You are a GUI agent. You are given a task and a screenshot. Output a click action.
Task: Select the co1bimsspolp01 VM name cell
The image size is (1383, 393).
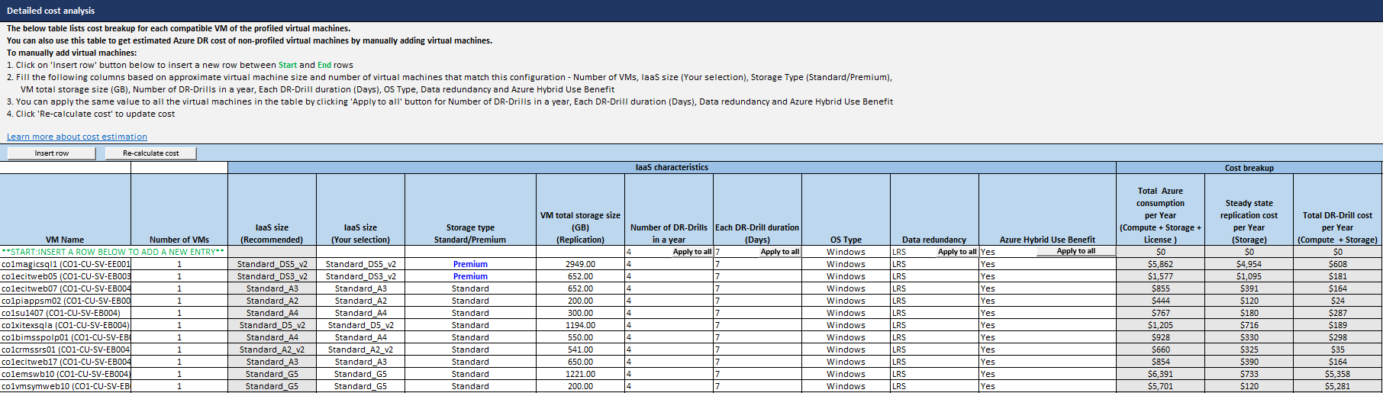click(66, 337)
